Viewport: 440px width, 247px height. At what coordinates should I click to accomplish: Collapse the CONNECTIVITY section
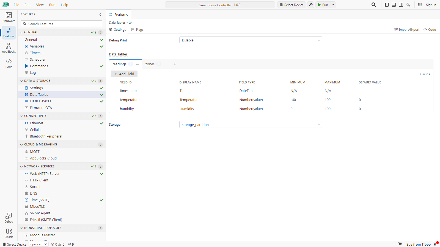tap(21, 116)
